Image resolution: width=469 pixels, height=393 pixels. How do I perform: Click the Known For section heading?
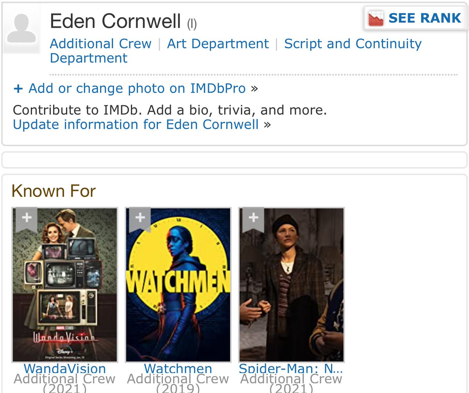(x=54, y=191)
